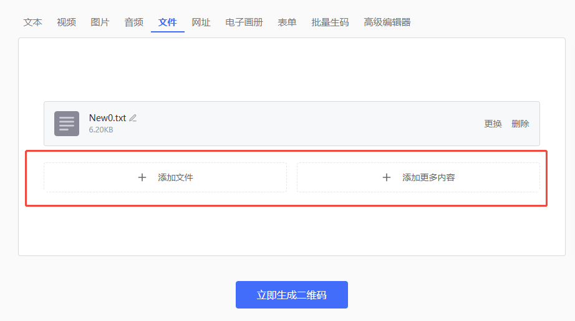This screenshot has height=321, width=575.
Task: Click the gray document icon for New0.txt
Action: [x=67, y=124]
